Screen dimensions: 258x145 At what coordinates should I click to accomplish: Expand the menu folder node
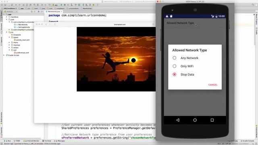tap(9, 42)
